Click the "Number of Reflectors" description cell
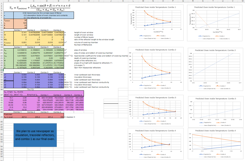Image resolution: width=245 pixels, height=161 pixels. point(84,45)
